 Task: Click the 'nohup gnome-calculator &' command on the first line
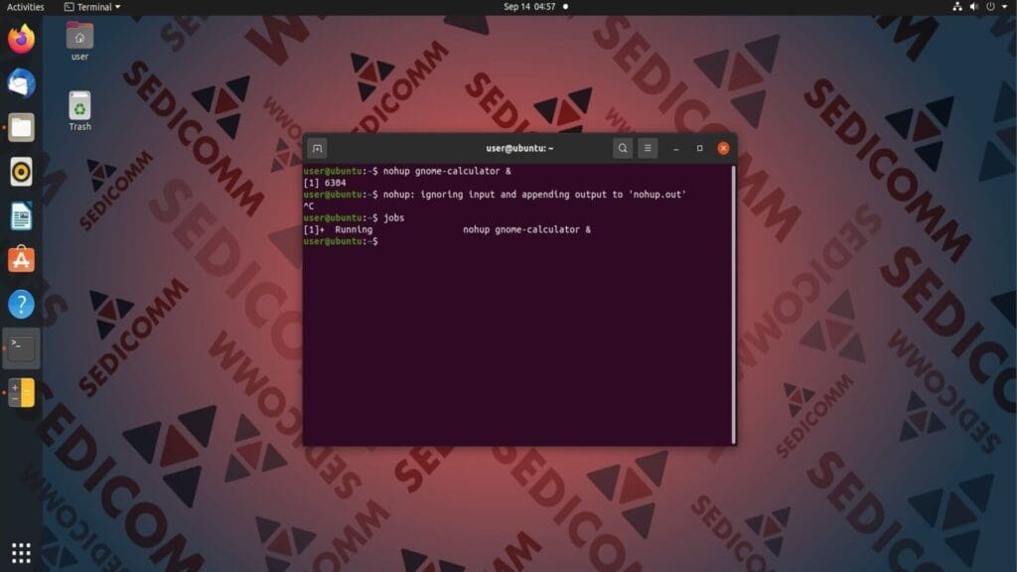(447, 171)
